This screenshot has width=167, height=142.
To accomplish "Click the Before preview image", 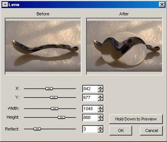I will click(x=43, y=46).
